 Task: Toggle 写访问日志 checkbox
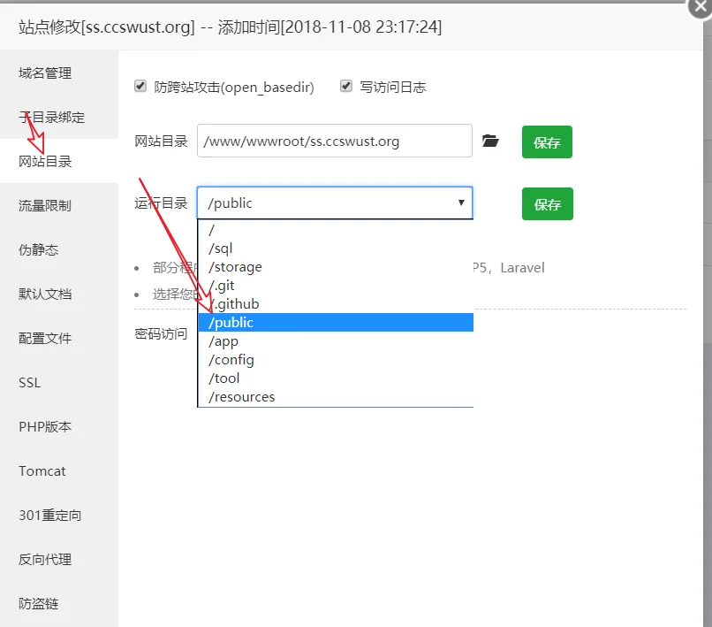346,86
